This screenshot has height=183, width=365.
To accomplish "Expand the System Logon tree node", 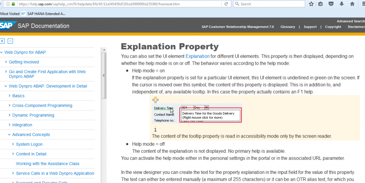I will point(13,144).
